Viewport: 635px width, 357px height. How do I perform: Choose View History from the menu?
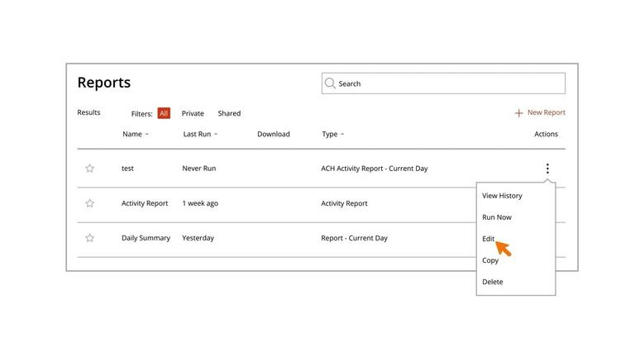pyautogui.click(x=502, y=196)
